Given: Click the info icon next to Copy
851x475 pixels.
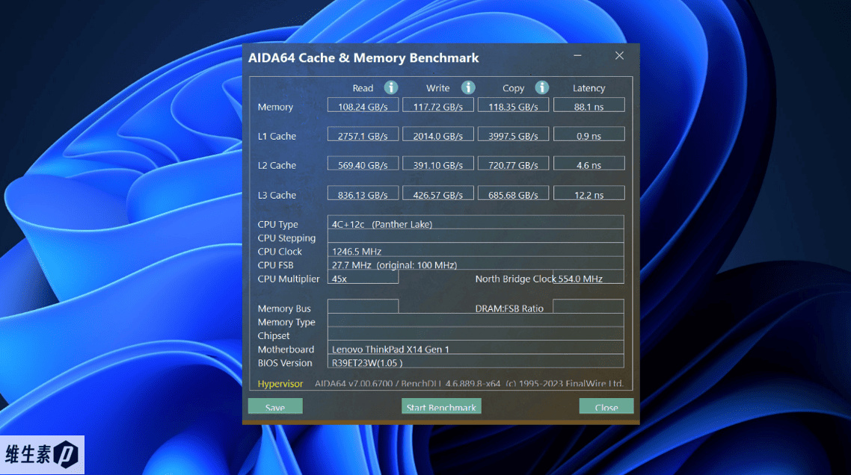Looking at the screenshot, I should pos(541,87).
